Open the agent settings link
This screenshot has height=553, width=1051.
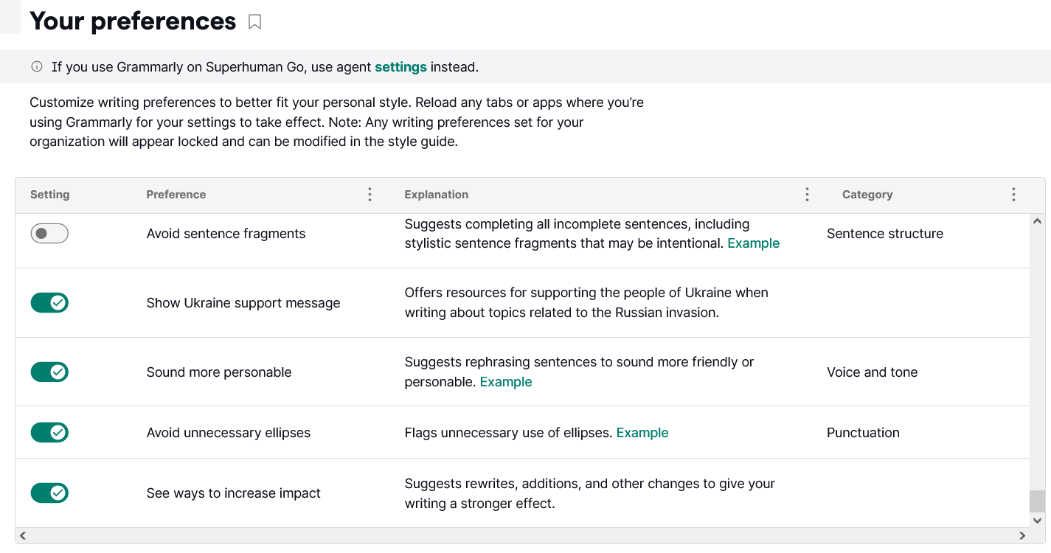(x=400, y=67)
